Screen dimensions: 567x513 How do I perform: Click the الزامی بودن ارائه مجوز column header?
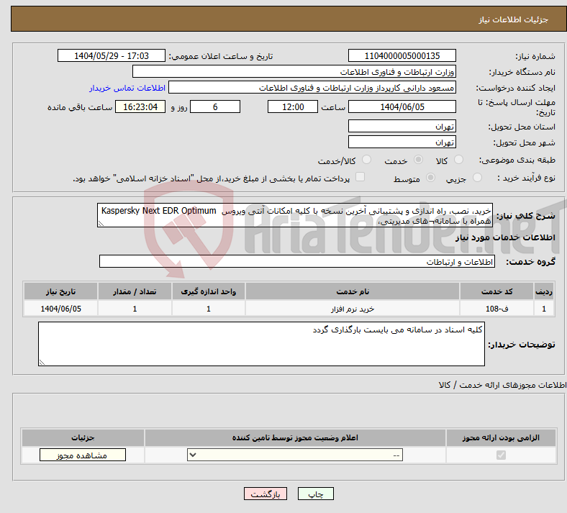click(x=501, y=437)
